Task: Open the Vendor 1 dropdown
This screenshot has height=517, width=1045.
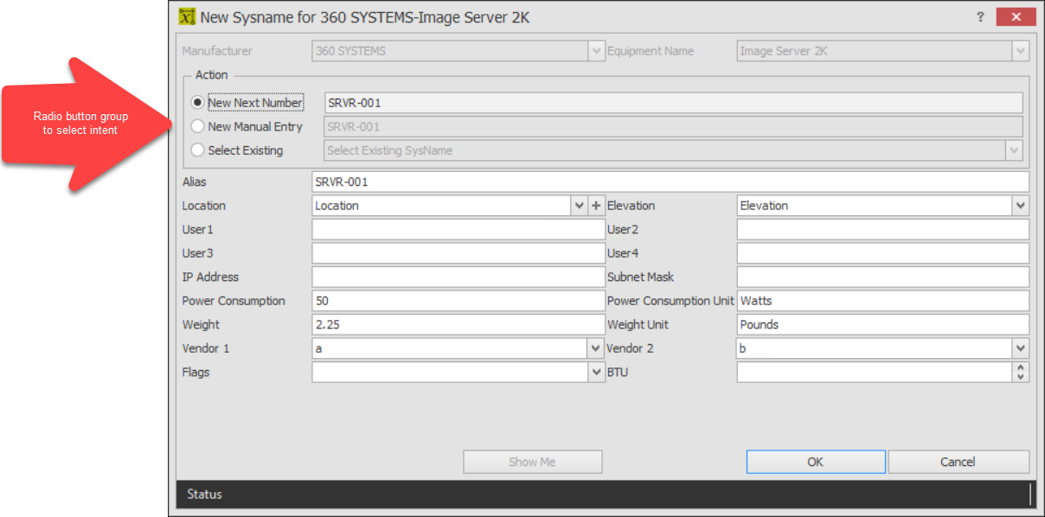Action: 596,348
